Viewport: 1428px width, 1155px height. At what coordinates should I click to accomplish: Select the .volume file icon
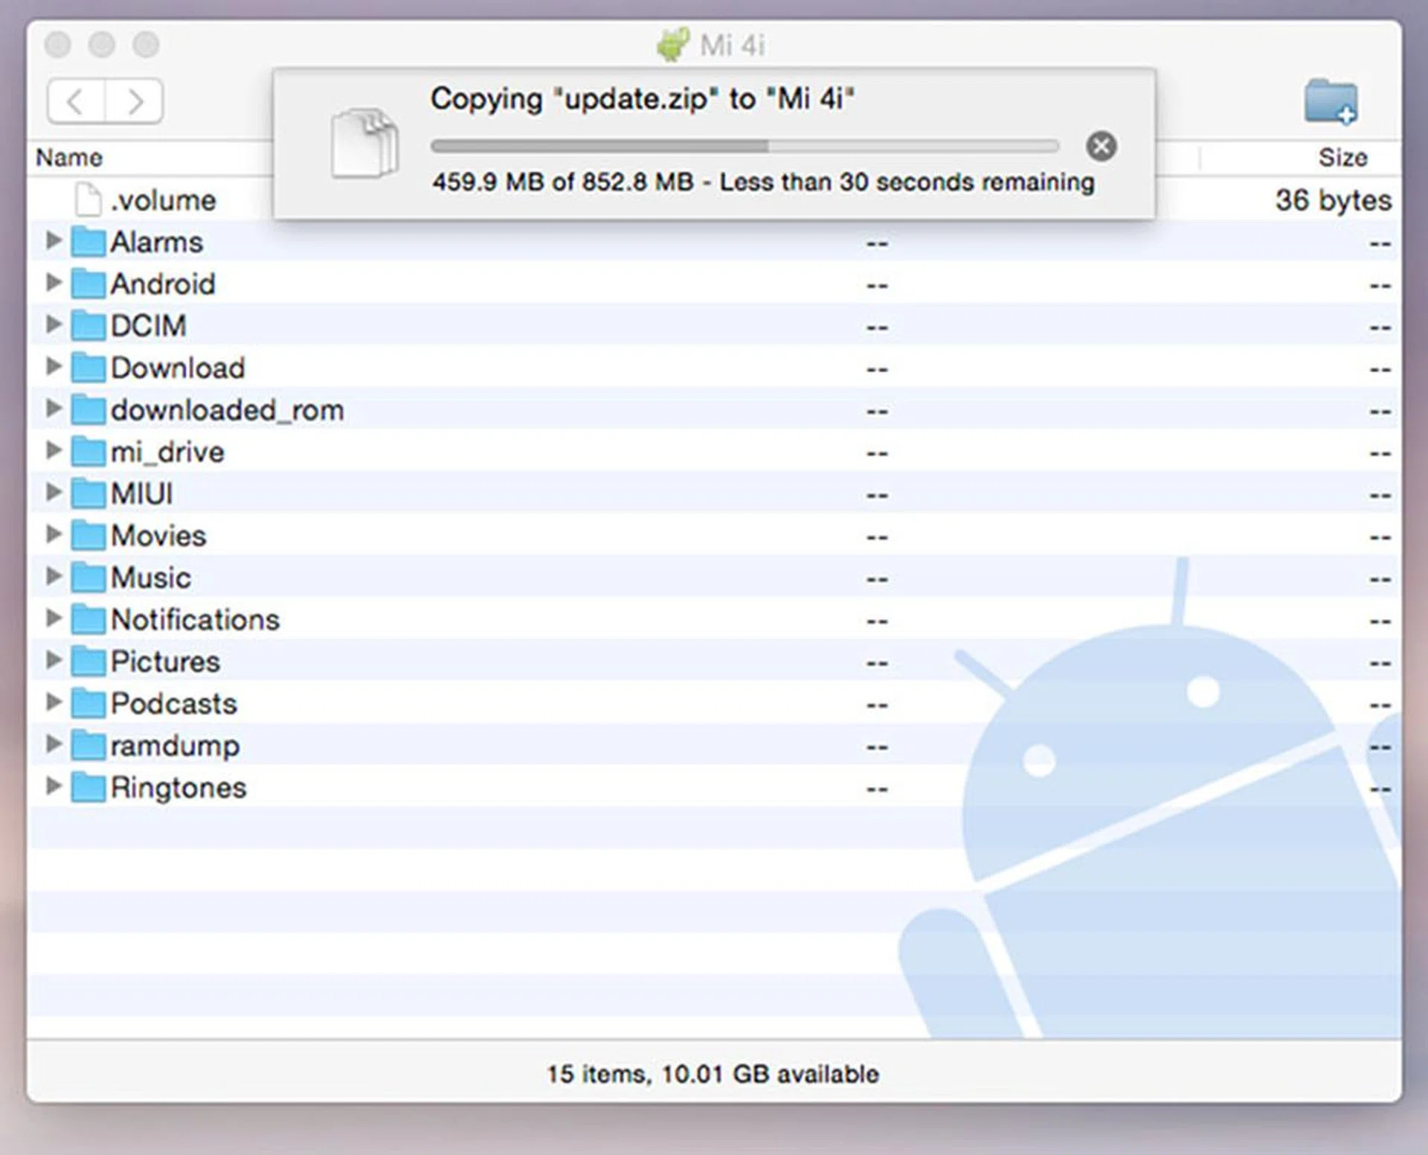click(x=88, y=199)
